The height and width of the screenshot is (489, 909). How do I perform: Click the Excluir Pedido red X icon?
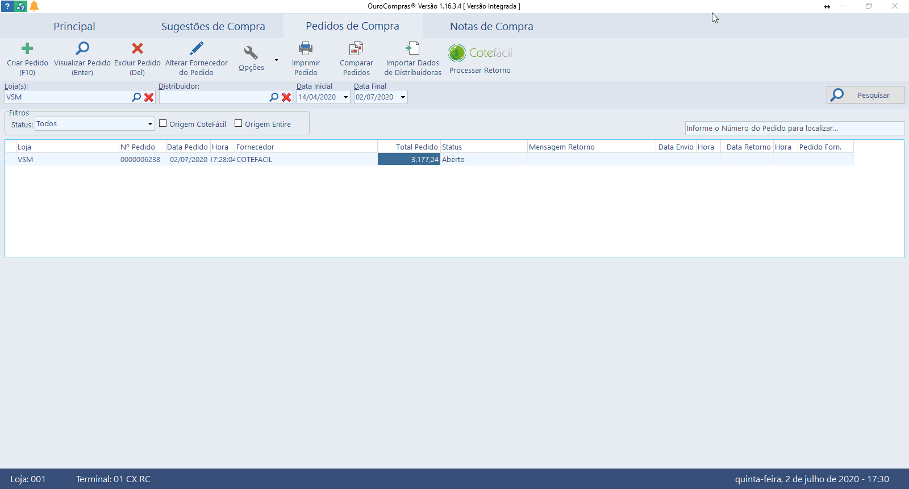tap(137, 49)
